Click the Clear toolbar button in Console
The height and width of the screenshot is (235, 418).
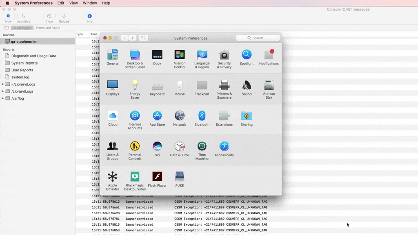(49, 18)
